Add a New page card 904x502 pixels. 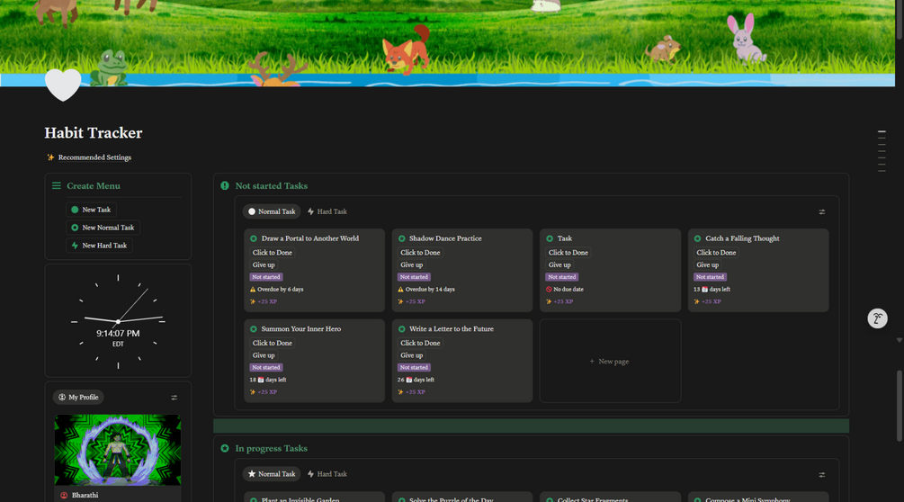click(610, 362)
